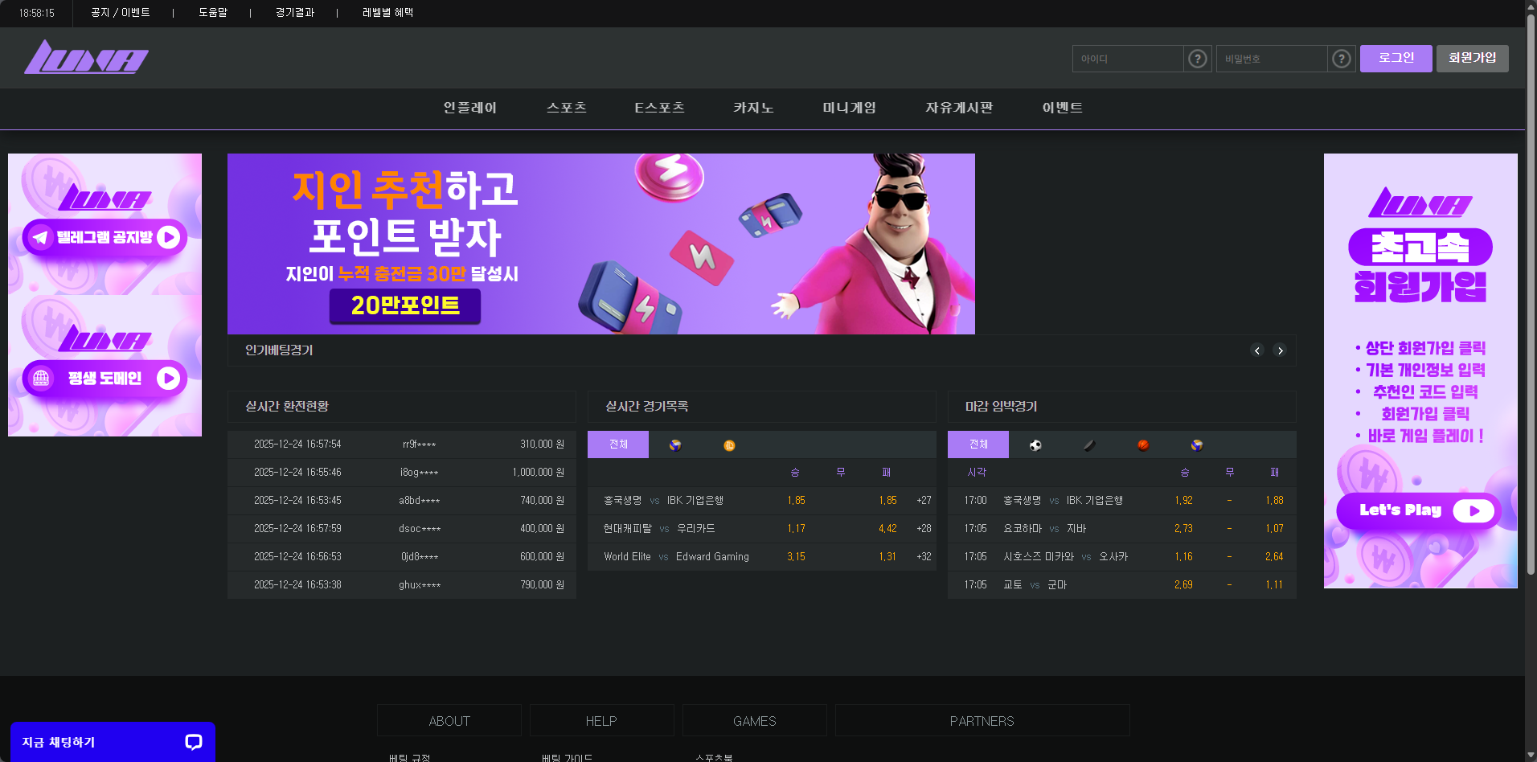Viewport: 1537px width, 762px height.
Task: Open the 평생 도메인 play button
Action: click(168, 378)
